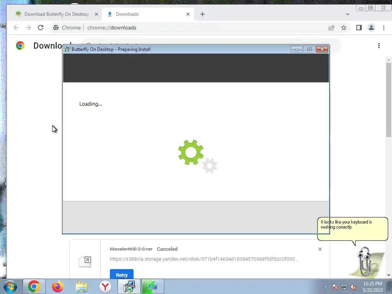Click the Loading... text in installer
Image resolution: width=392 pixels, height=294 pixels.
(x=90, y=104)
